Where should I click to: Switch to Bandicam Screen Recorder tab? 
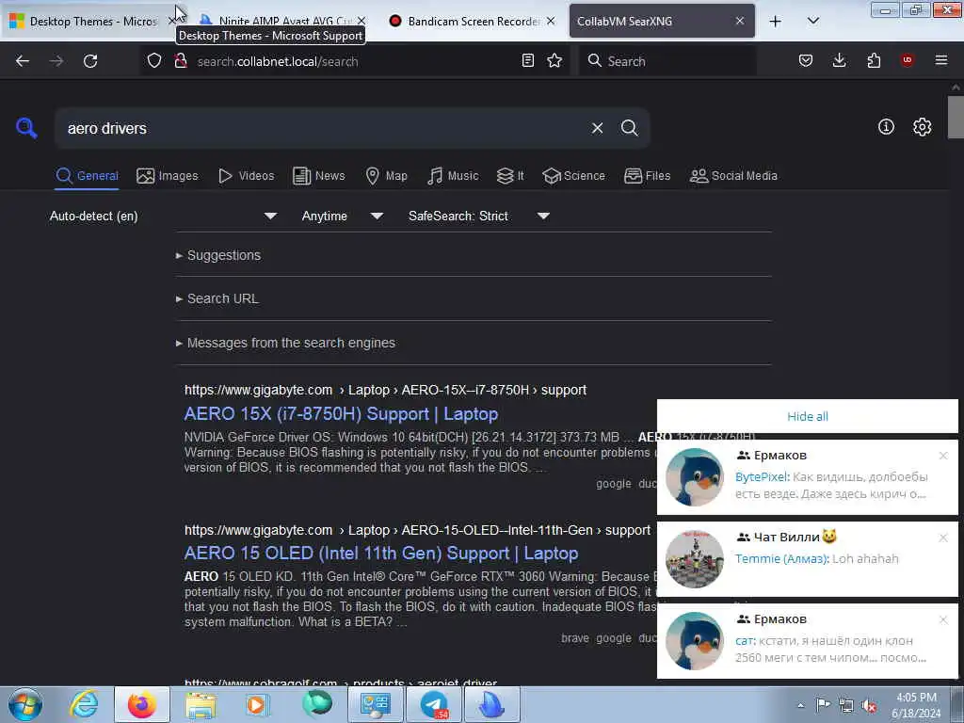pyautogui.click(x=473, y=21)
